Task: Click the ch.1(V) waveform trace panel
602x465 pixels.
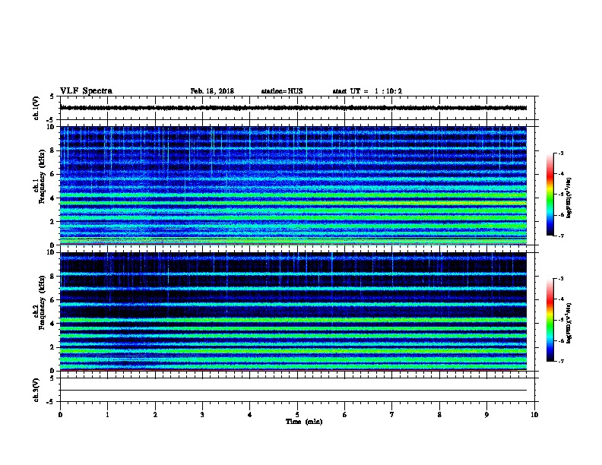Action: (x=297, y=108)
